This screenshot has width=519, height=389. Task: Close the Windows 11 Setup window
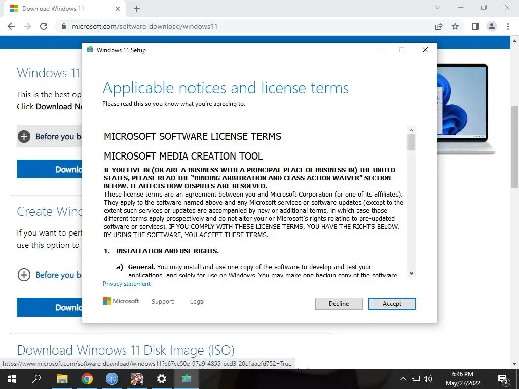coord(425,50)
